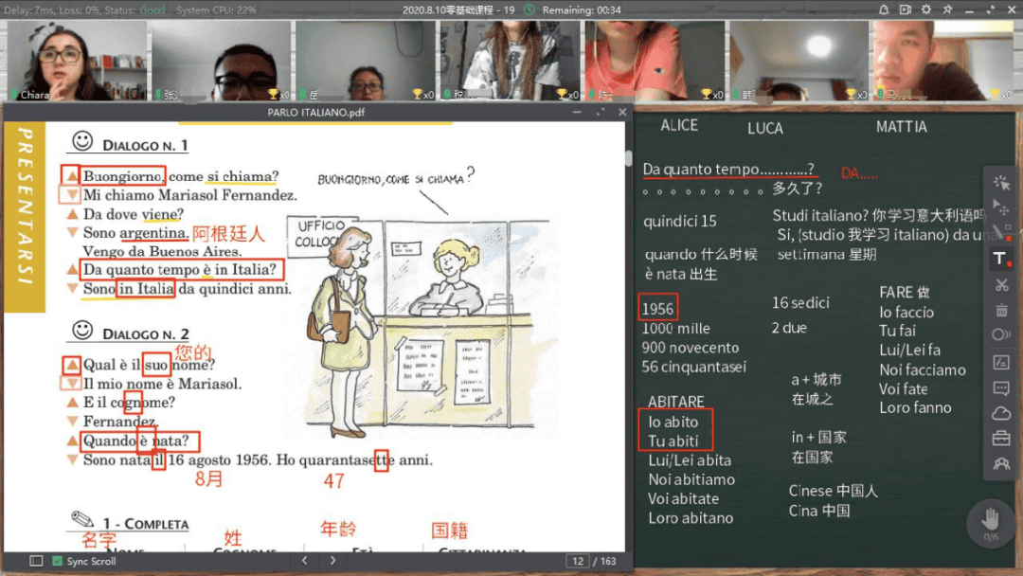
Task: Select the third participant's video with glasses
Action: click(366, 60)
